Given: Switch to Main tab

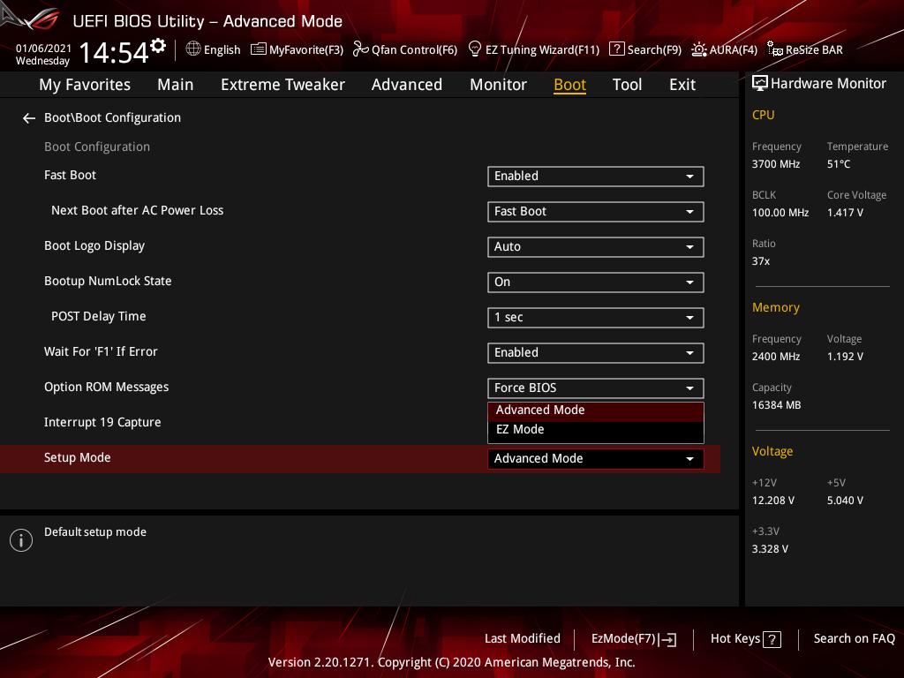Looking at the screenshot, I should tap(176, 85).
